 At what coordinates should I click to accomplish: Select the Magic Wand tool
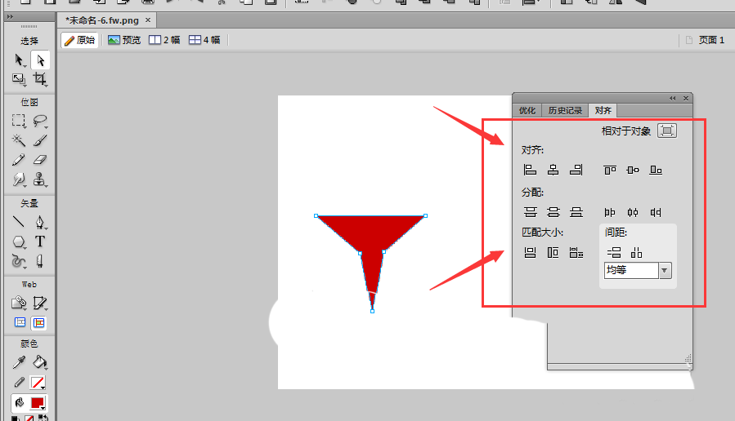click(x=19, y=140)
